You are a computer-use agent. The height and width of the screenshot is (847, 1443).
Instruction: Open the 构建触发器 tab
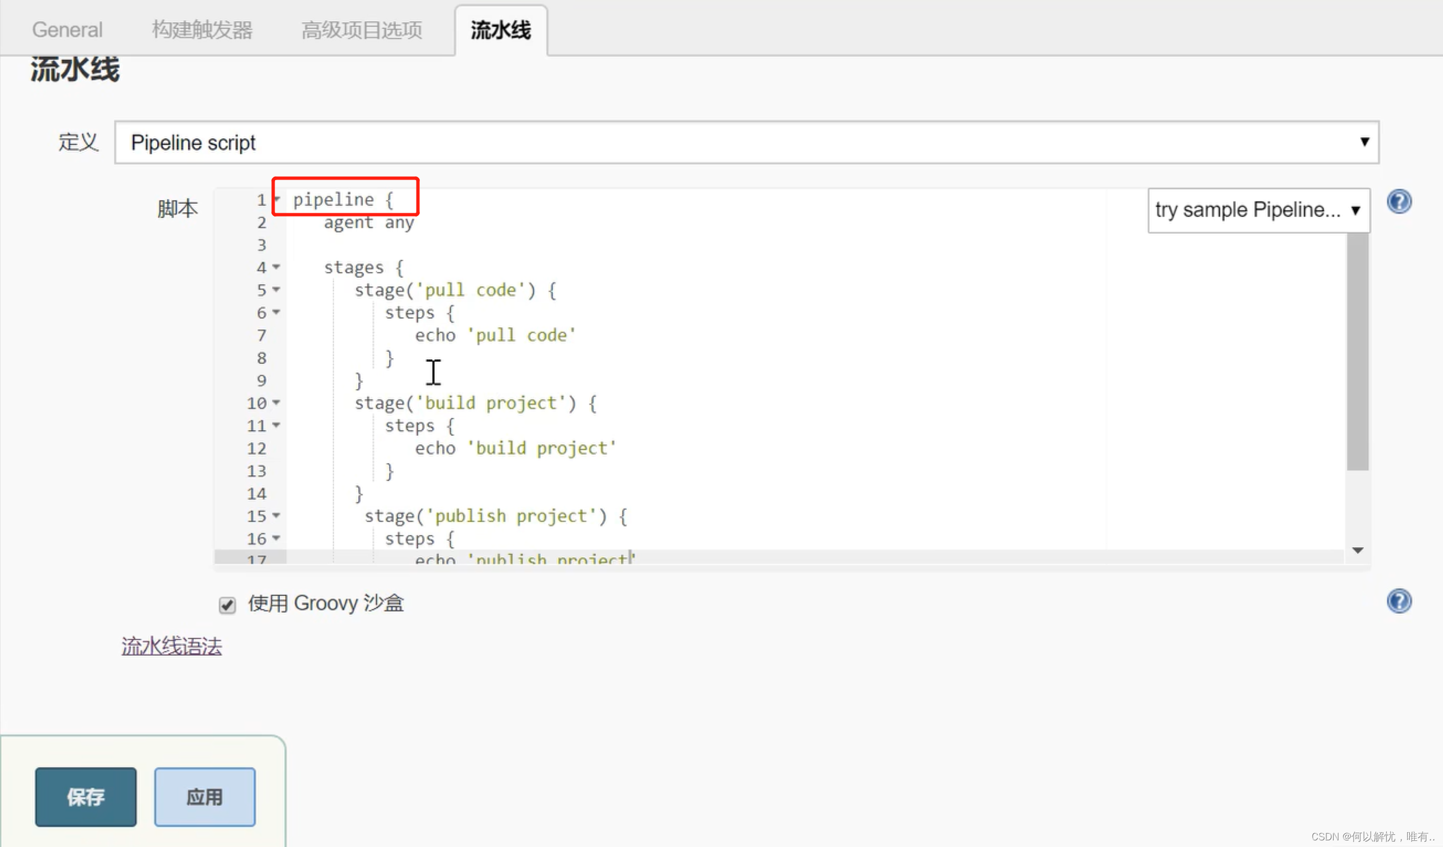pyautogui.click(x=203, y=29)
